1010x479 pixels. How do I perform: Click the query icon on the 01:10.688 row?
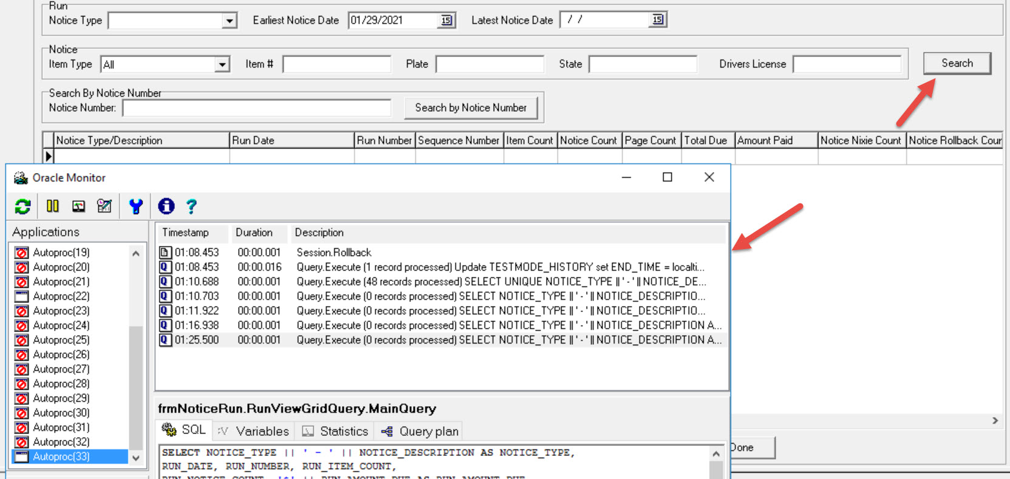[165, 281]
